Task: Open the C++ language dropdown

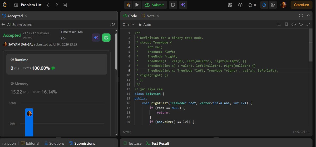Action: [129, 24]
